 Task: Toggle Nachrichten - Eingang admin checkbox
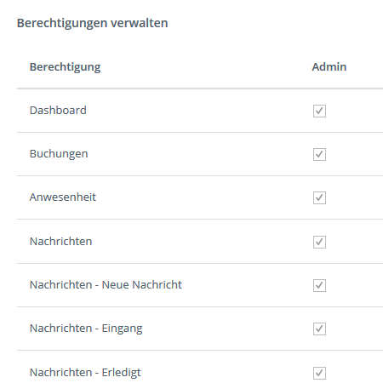[319, 329]
